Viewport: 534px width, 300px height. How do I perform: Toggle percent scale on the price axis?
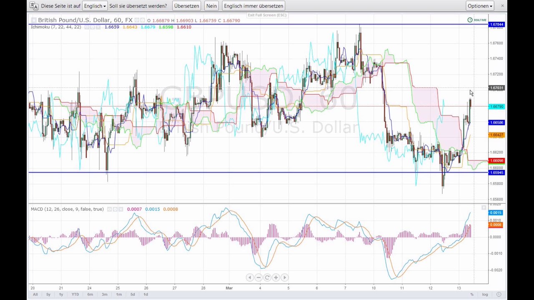(472, 295)
